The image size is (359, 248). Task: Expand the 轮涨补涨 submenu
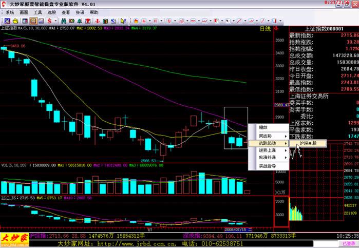point(267,157)
